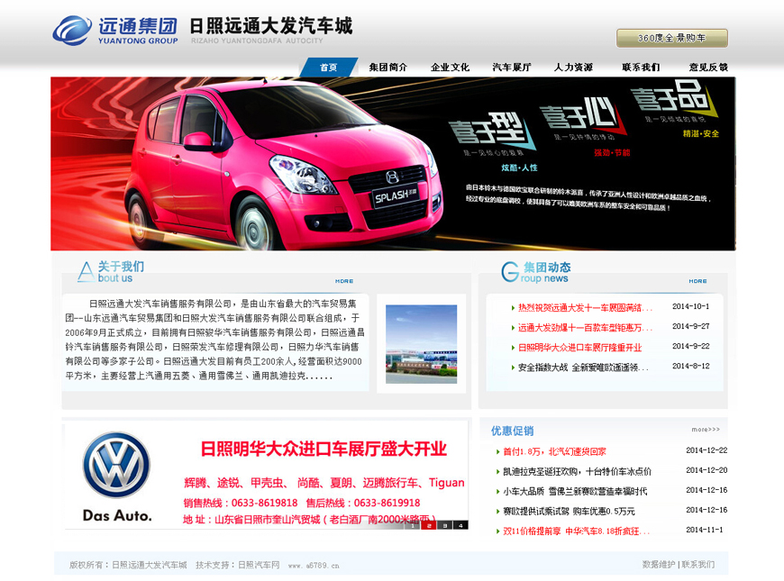Click the 日照明华大众进口车展厅盛大开业 banner headline
This screenshot has width=784, height=581.
(x=324, y=449)
